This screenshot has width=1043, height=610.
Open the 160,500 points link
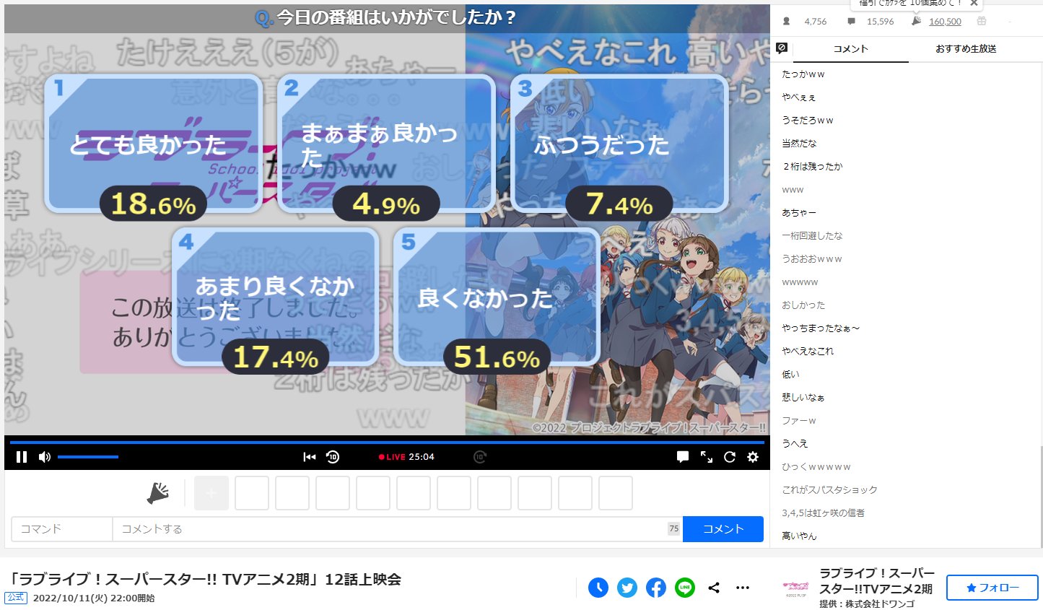(x=945, y=22)
